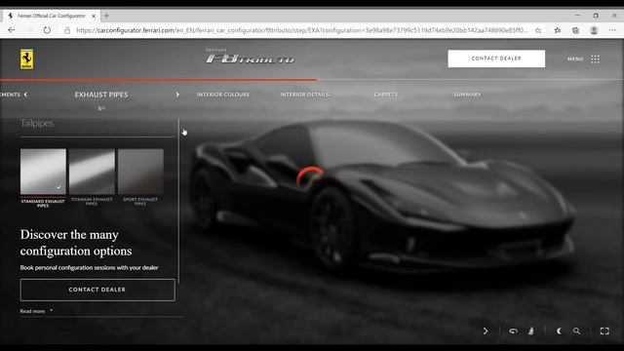Select the Exhaust Pipes step heading
Viewport: 624px width, 351px height.
coord(101,95)
